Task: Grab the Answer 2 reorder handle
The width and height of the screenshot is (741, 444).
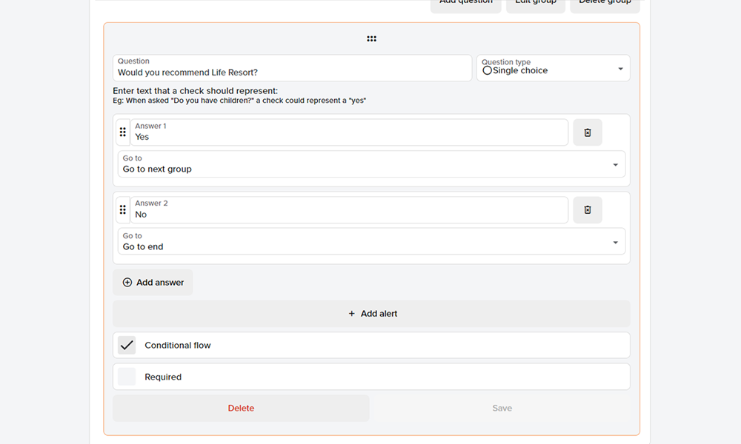Action: [x=123, y=209]
